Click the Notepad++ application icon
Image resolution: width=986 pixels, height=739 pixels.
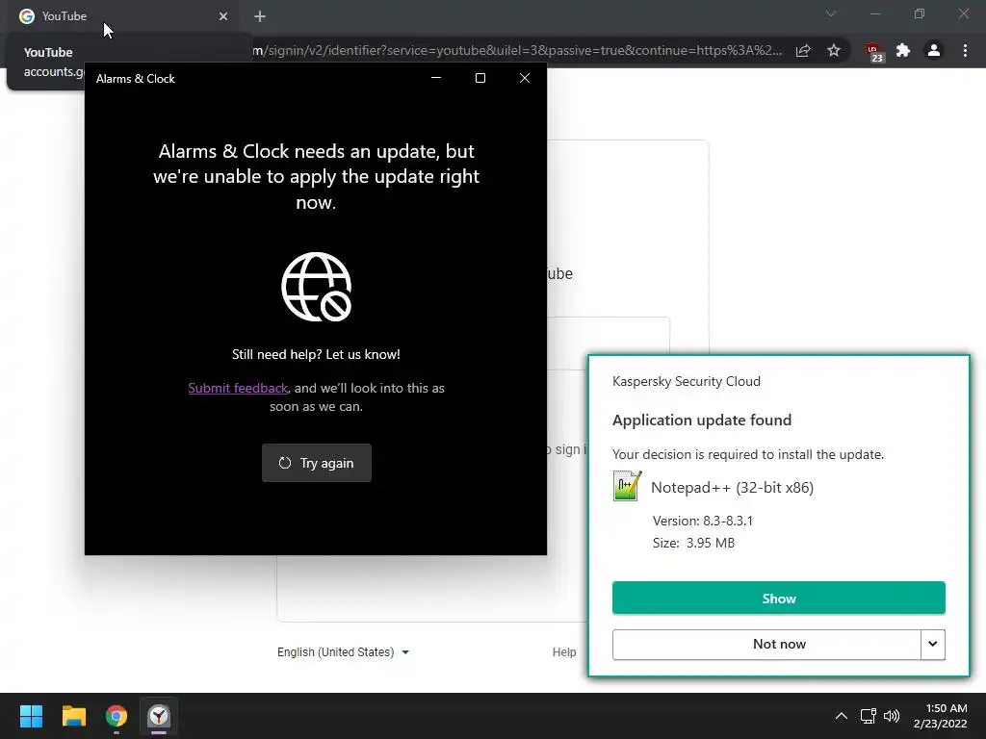(627, 486)
